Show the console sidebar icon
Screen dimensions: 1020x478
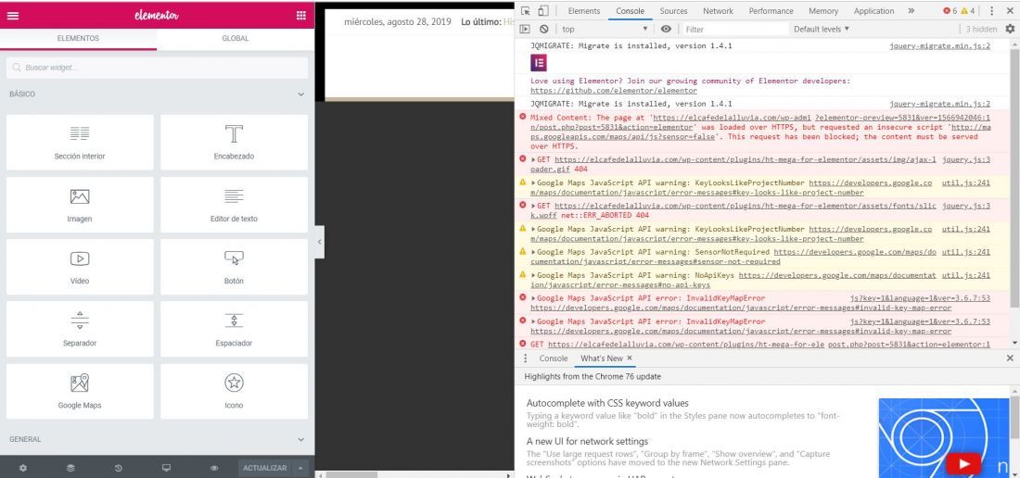(x=525, y=30)
